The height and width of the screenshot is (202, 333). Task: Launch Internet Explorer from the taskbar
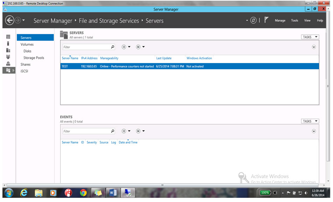click(24, 193)
